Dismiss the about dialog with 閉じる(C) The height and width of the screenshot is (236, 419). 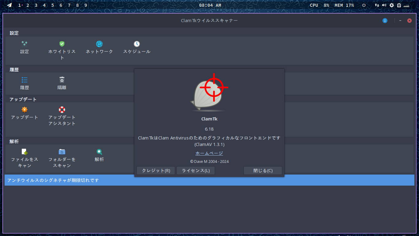[263, 171]
